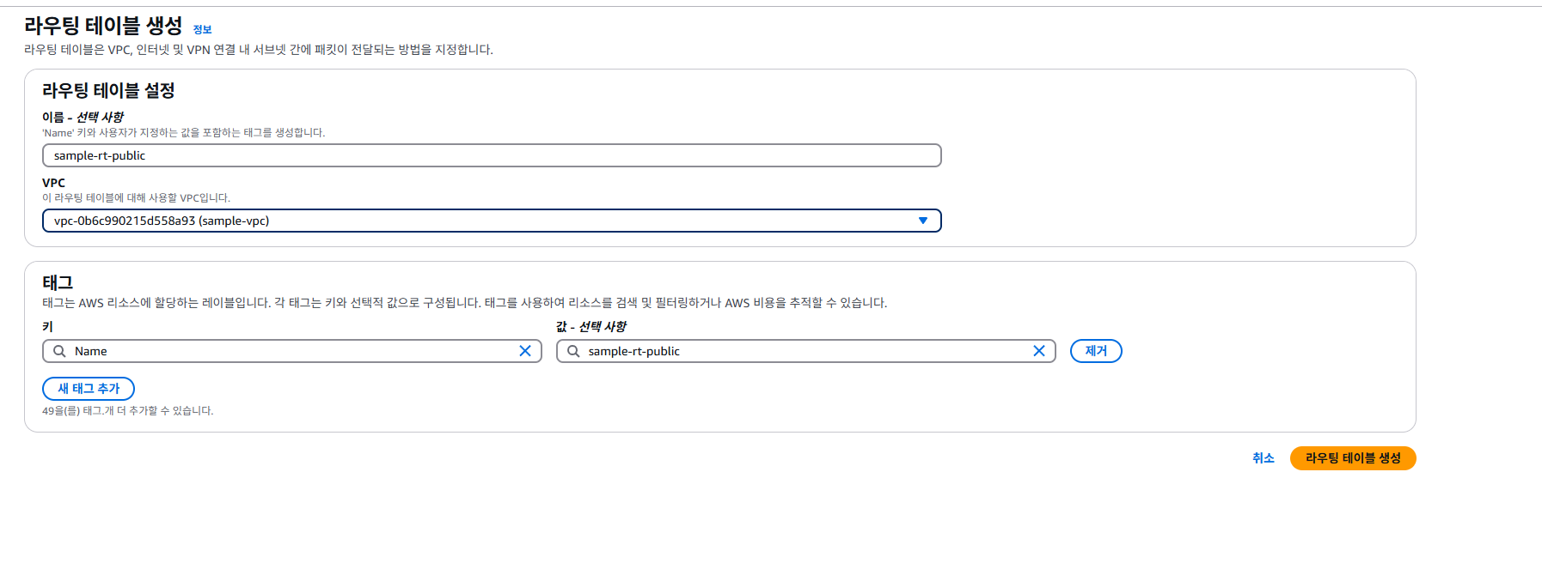Click the dropdown arrow icon in the VPC selector

(924, 221)
